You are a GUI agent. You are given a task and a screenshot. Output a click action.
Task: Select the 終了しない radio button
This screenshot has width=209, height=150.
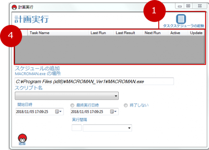coord(126,106)
